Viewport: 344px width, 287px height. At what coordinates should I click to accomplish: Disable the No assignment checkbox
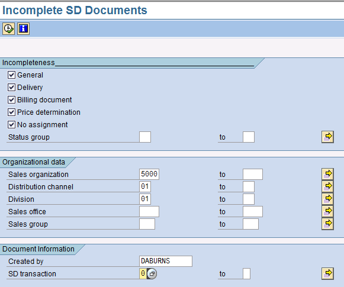point(11,124)
